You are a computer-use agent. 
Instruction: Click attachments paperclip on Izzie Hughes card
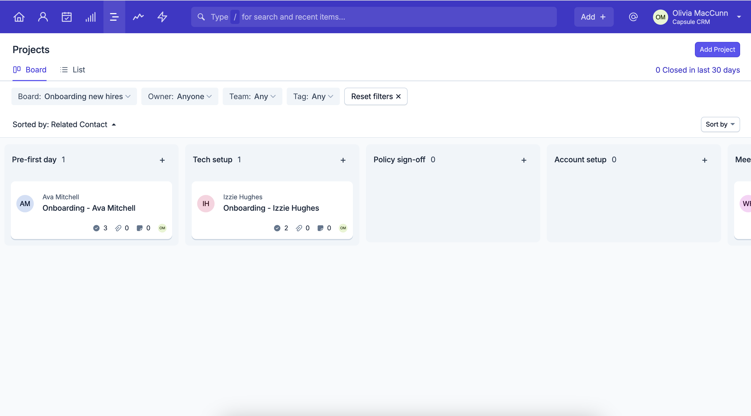(x=299, y=228)
